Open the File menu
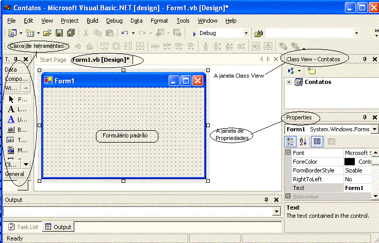This screenshot has height=243, width=379. coord(11,21)
